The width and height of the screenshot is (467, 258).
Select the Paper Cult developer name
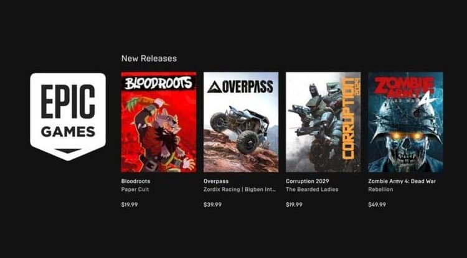pos(135,190)
